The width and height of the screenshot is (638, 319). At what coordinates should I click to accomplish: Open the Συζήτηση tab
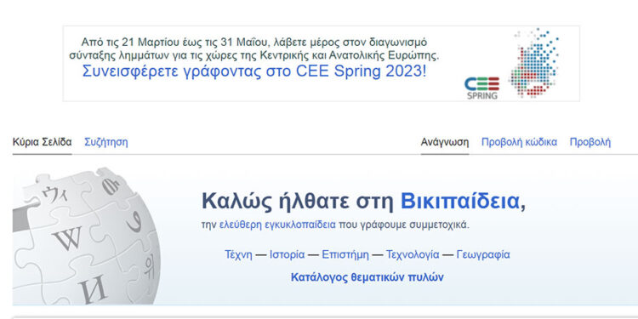tap(105, 142)
